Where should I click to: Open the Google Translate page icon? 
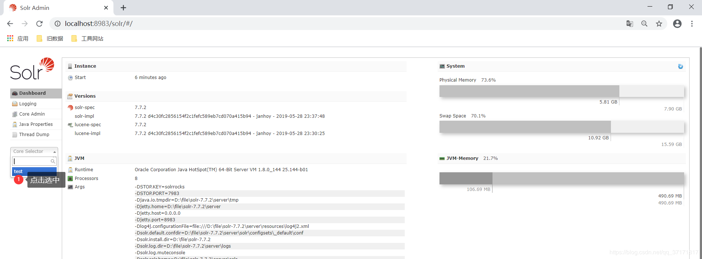click(x=630, y=24)
